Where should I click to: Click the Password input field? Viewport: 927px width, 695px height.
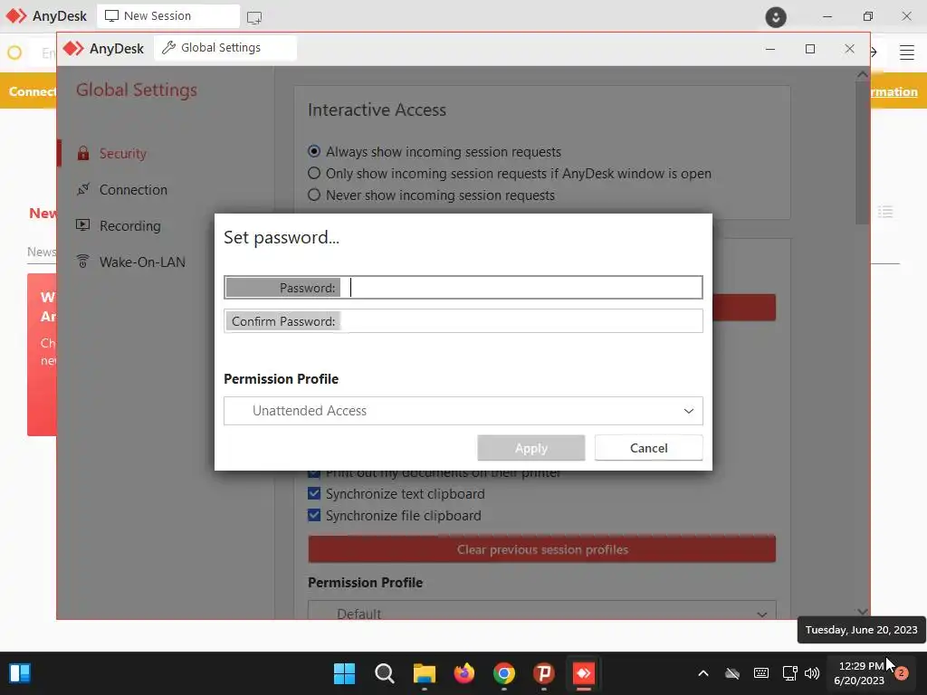point(463,288)
